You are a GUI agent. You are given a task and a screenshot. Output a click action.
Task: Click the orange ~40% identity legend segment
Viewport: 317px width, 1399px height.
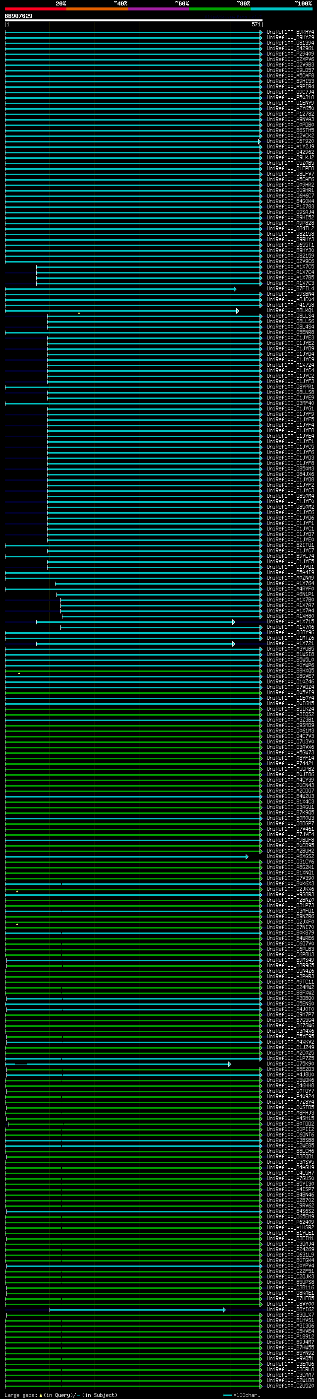97,9
